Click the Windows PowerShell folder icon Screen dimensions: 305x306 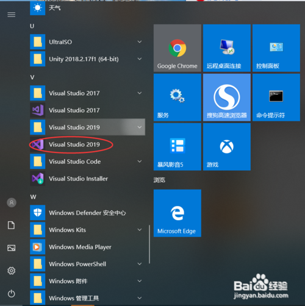pos(38,264)
